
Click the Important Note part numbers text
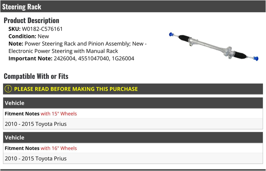click(94, 59)
